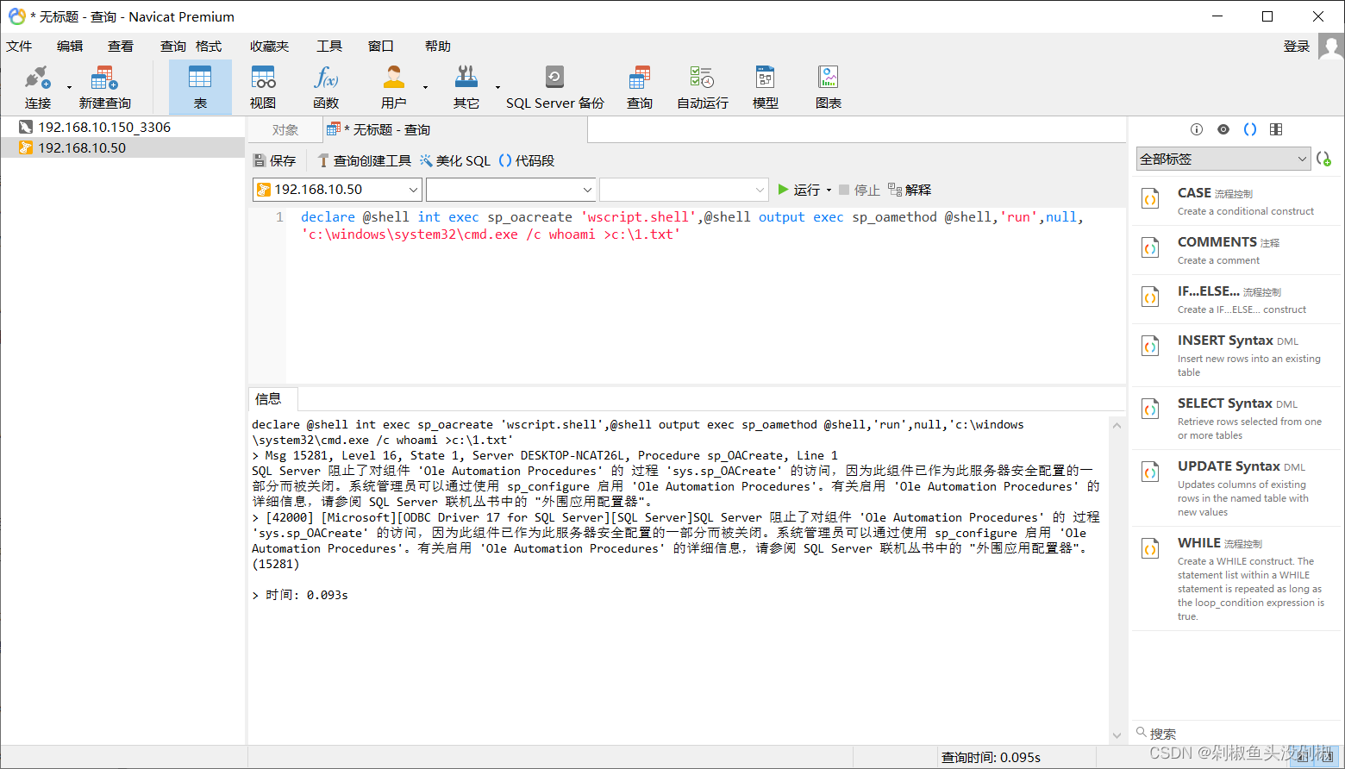Switch to the Objects (对象) tab
This screenshot has width=1345, height=769.
coord(285,130)
